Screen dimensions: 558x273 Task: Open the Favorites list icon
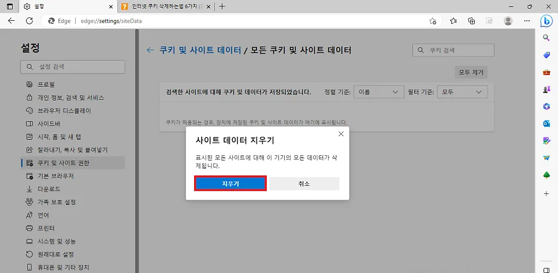(453, 21)
